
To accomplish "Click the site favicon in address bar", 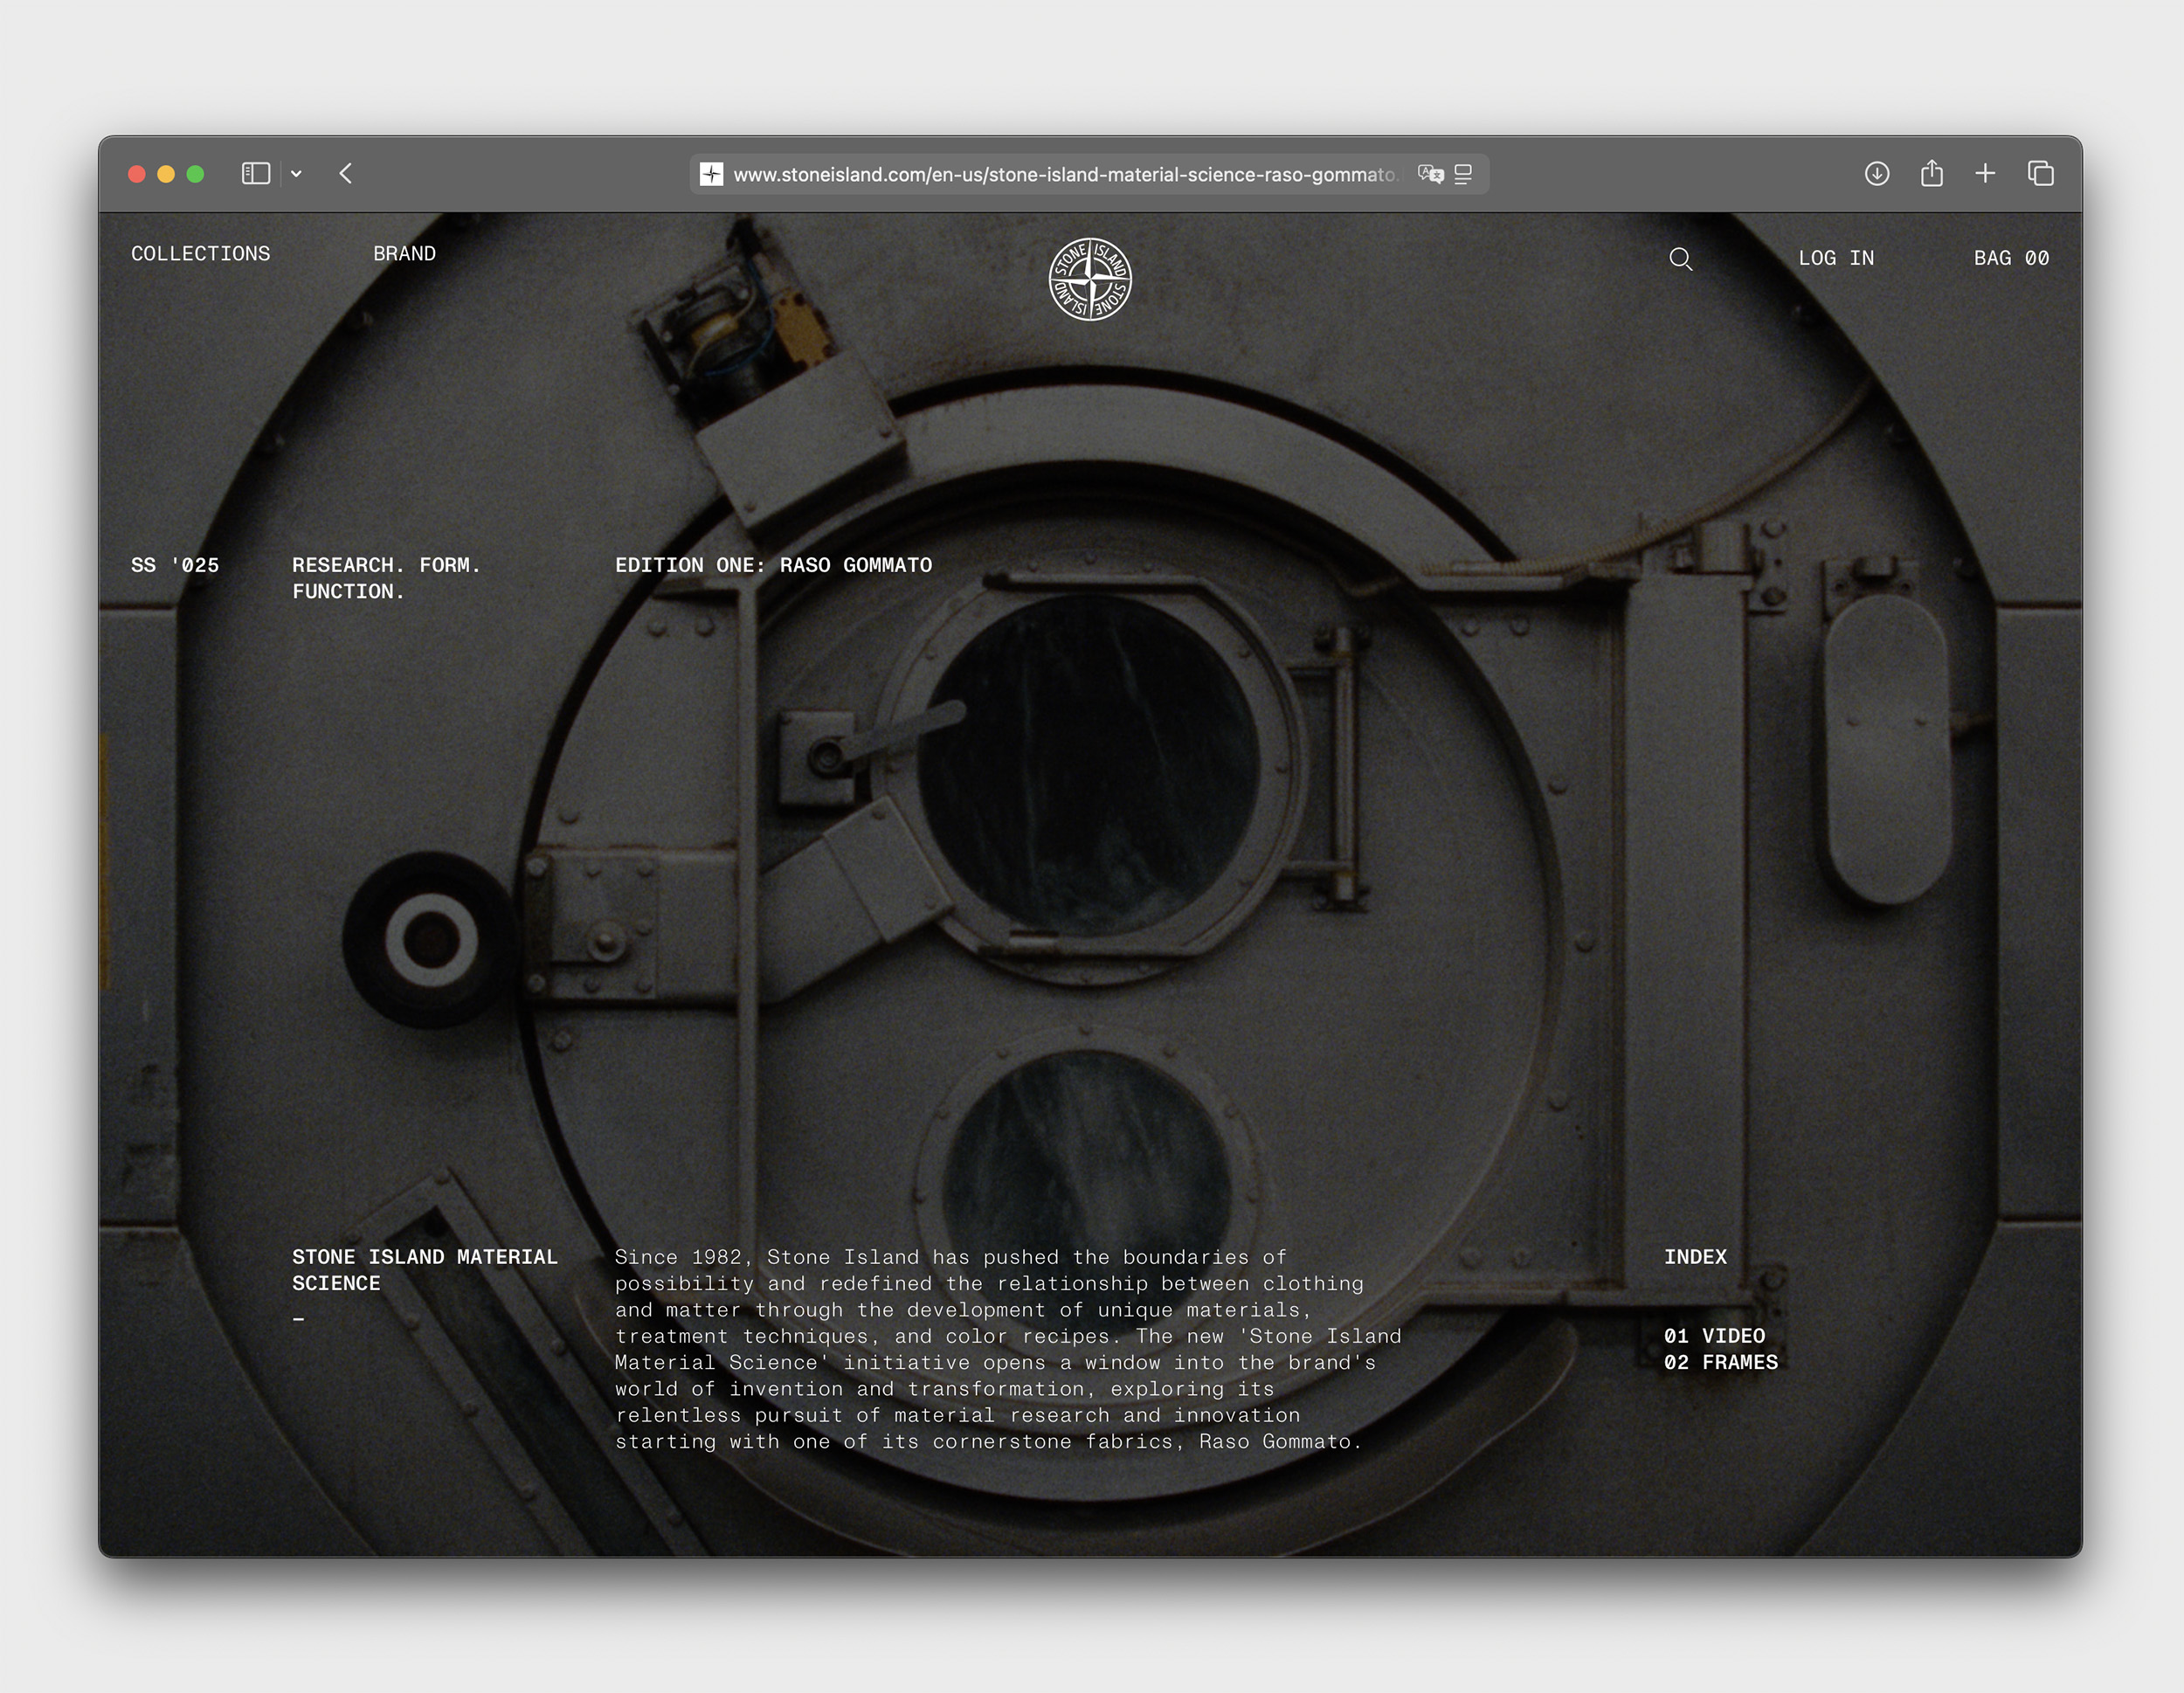I will (x=711, y=174).
